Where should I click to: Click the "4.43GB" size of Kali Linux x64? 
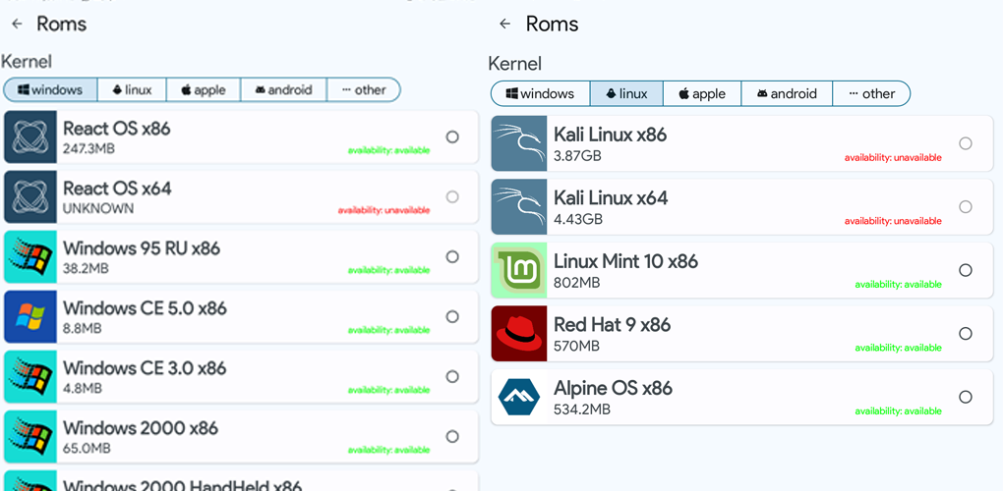coord(577,219)
